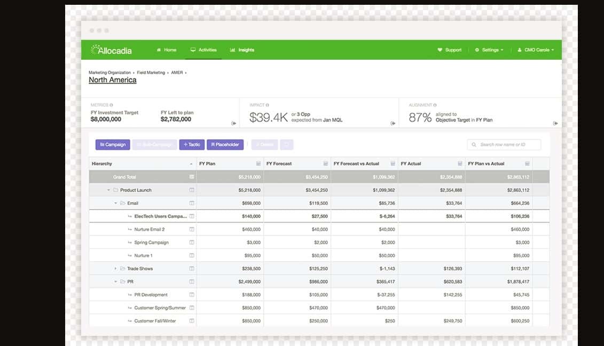Click the Placeholder button
Image resolution: width=604 pixels, height=346 pixels.
click(225, 144)
